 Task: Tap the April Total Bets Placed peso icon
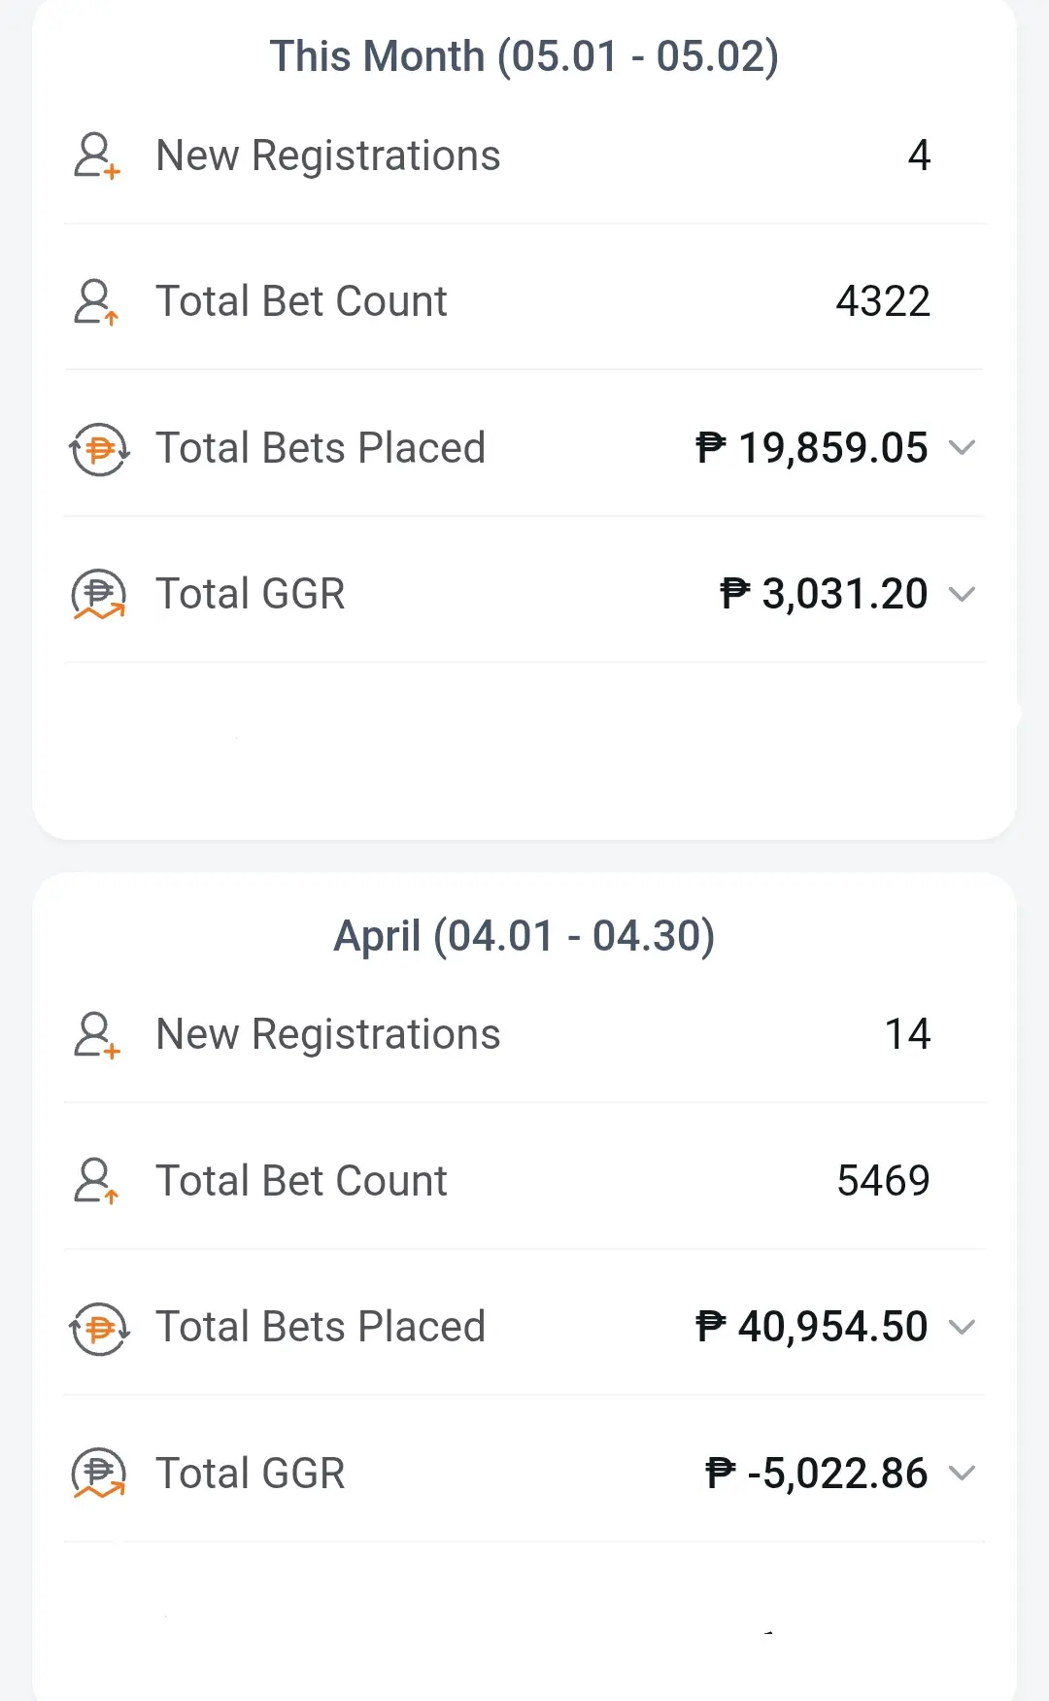click(x=99, y=1328)
